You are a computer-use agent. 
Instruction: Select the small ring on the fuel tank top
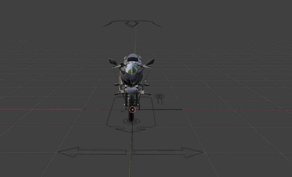[x=132, y=62]
